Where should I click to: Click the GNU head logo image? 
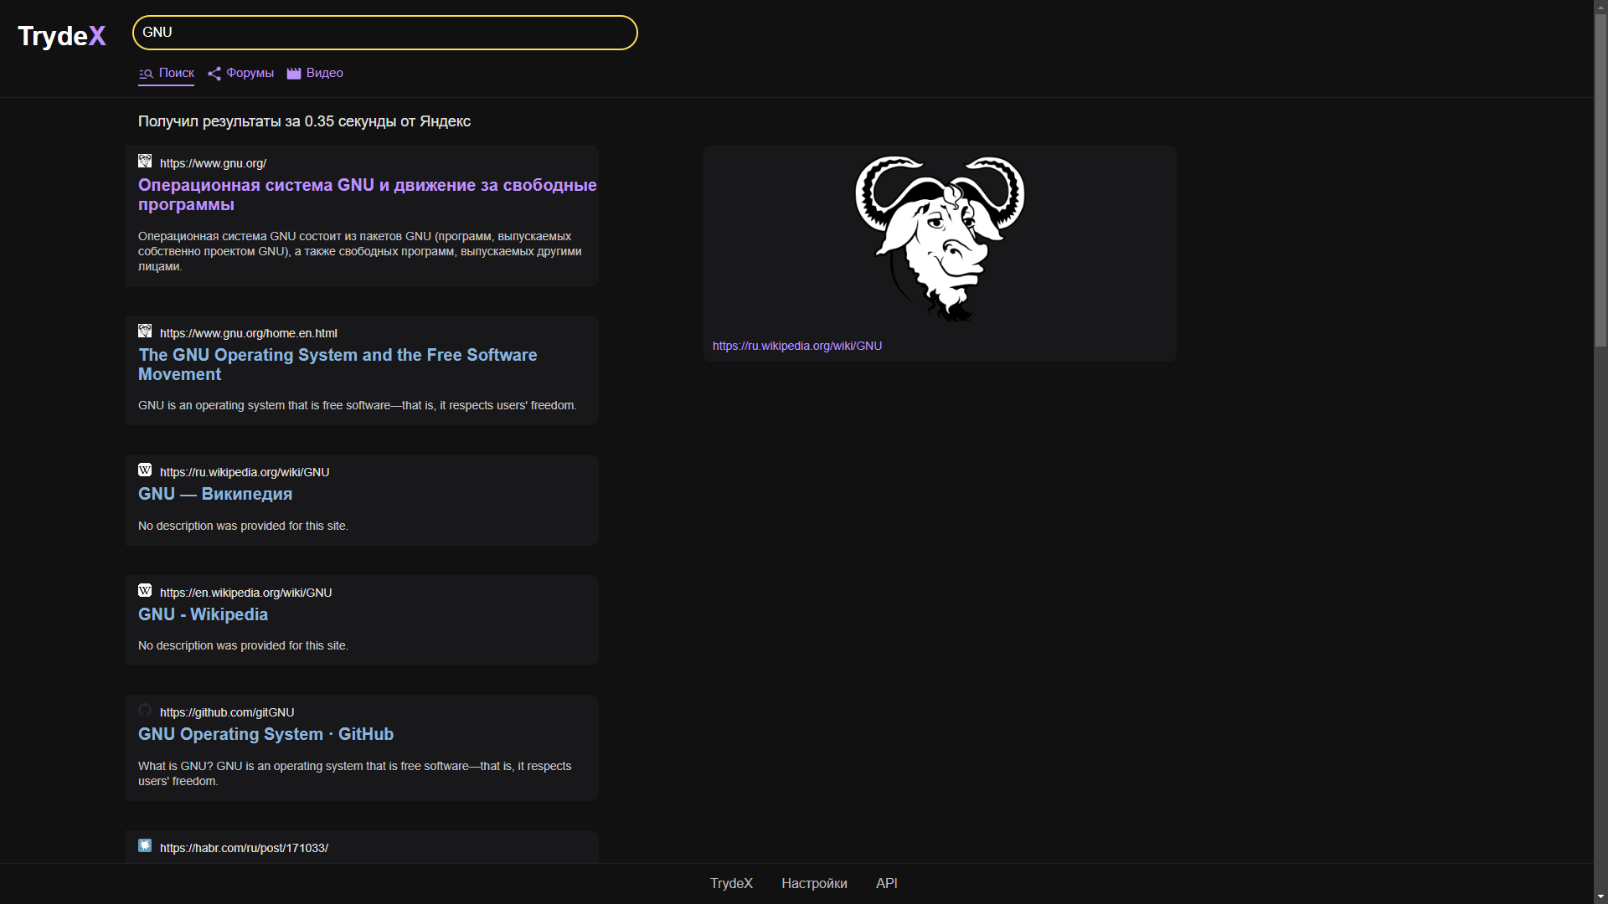(x=940, y=239)
